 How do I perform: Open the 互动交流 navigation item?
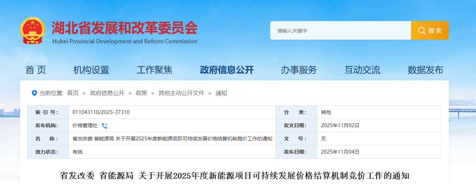[x=362, y=70]
